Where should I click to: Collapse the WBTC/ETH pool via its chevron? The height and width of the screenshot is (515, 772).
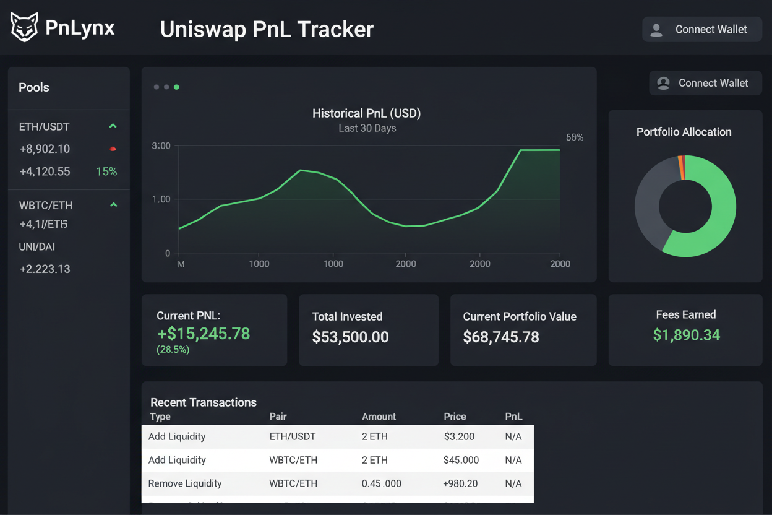(x=113, y=204)
